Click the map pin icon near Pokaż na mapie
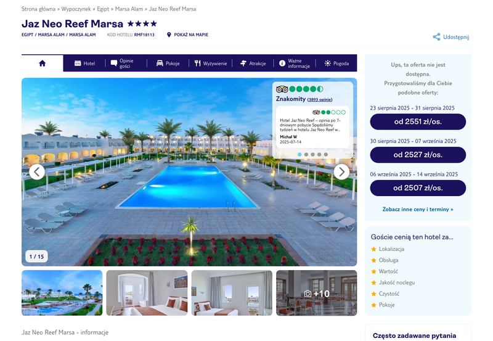 pyautogui.click(x=169, y=35)
